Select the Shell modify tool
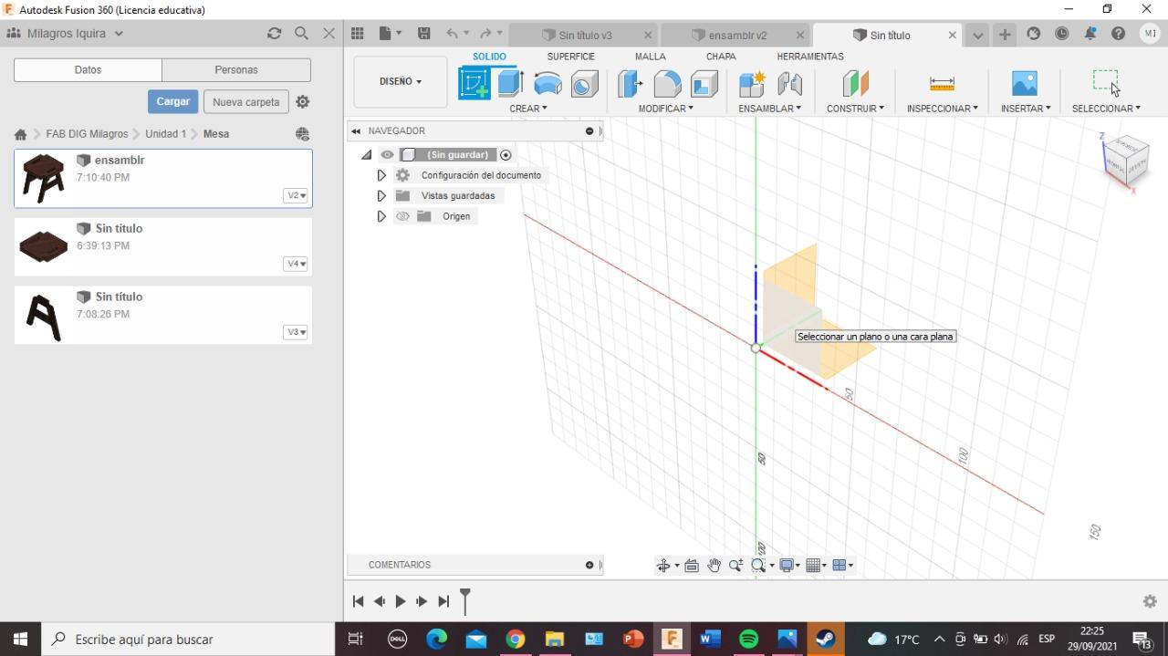1168x656 pixels. click(x=704, y=84)
